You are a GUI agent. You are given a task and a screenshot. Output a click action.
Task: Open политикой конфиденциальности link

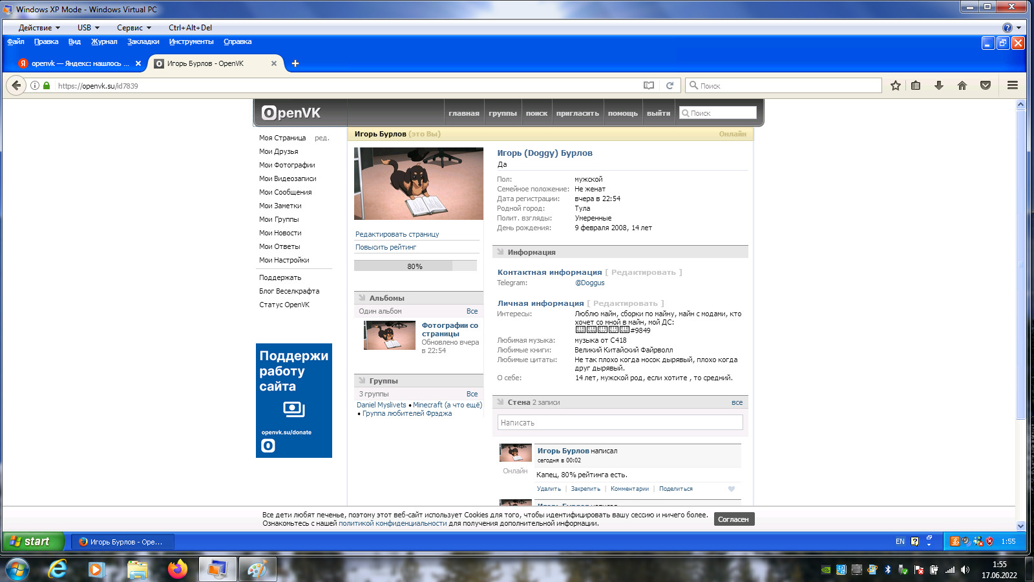392,523
